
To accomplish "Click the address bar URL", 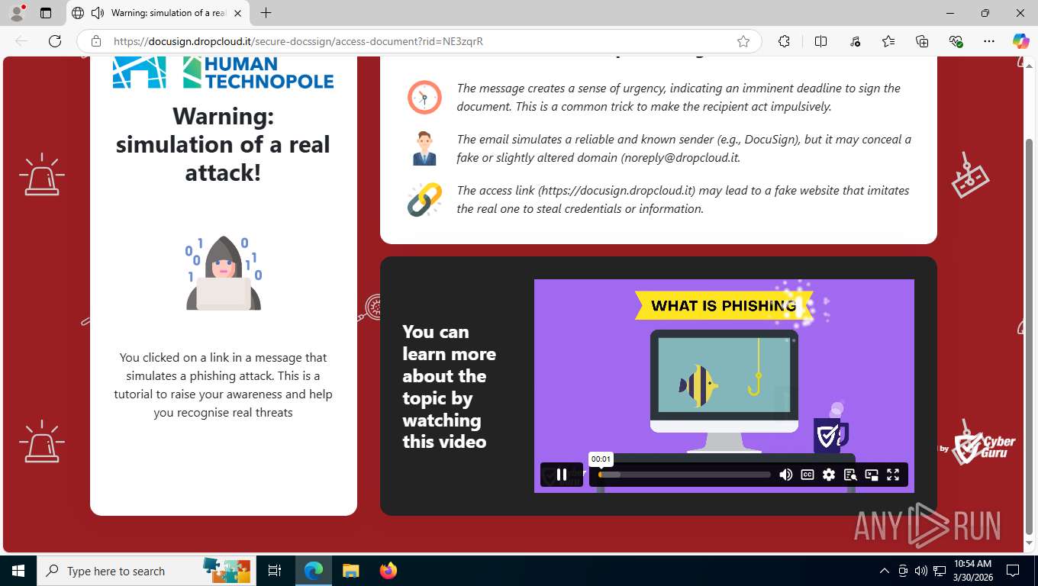I will [298, 41].
